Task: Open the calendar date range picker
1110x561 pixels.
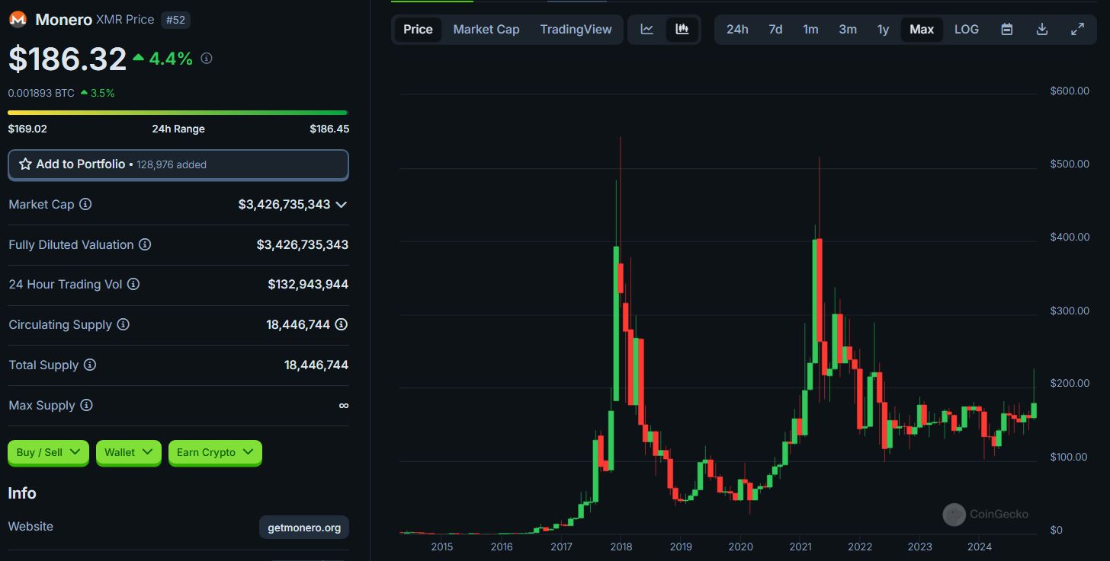Action: tap(1006, 29)
